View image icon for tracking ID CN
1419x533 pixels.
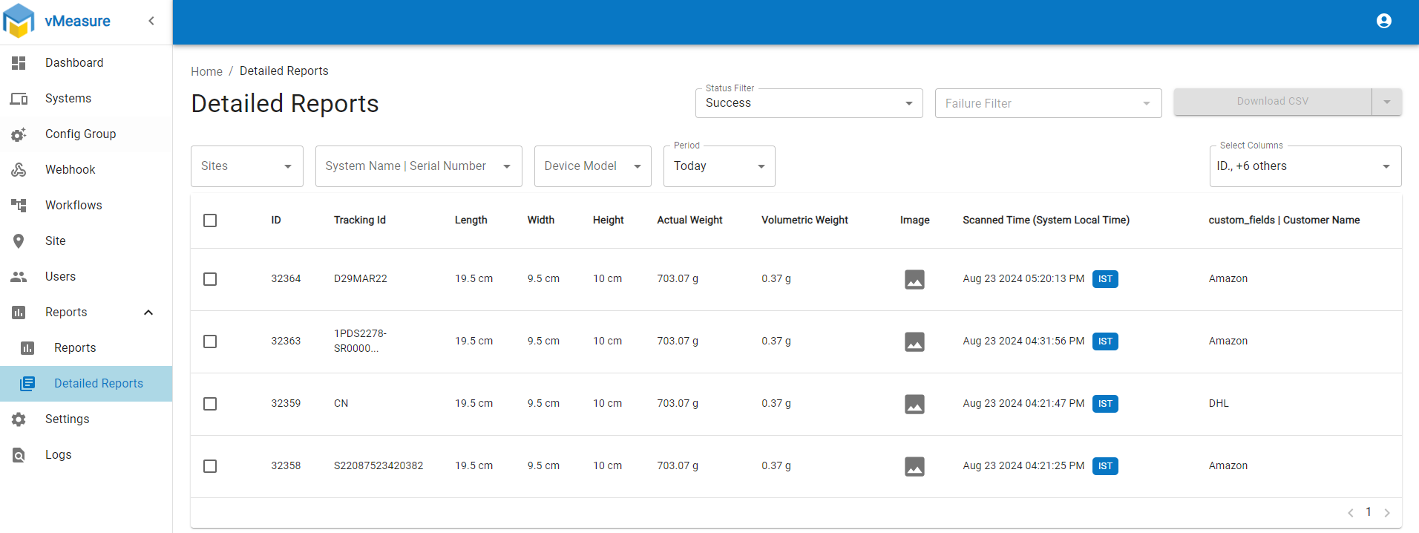pos(914,404)
